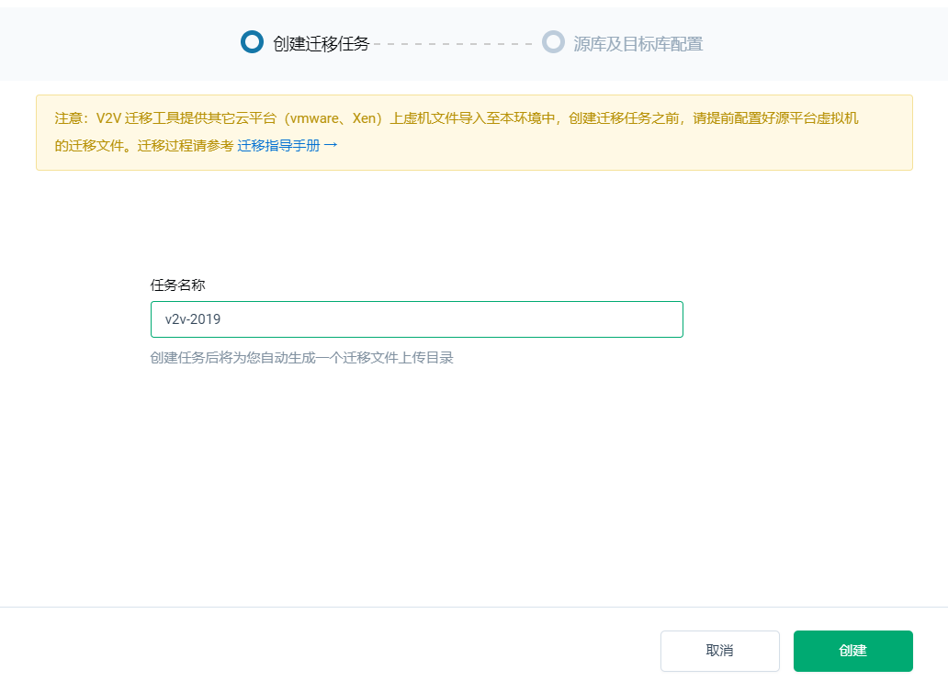Click the active step circle for 创建迁移任务
The image size is (948, 692).
(252, 42)
